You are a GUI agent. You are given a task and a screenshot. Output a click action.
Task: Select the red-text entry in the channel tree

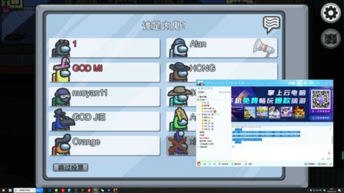pos(204,138)
